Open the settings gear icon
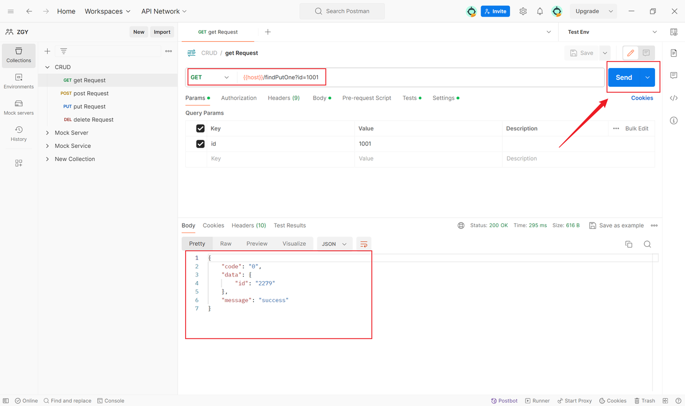 (x=523, y=11)
